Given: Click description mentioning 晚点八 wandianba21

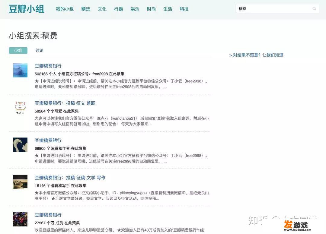Looking at the screenshot, I should [x=122, y=121].
